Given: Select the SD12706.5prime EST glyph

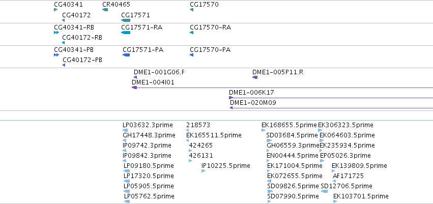Looking at the screenshot, I should pyautogui.click(x=325, y=191).
